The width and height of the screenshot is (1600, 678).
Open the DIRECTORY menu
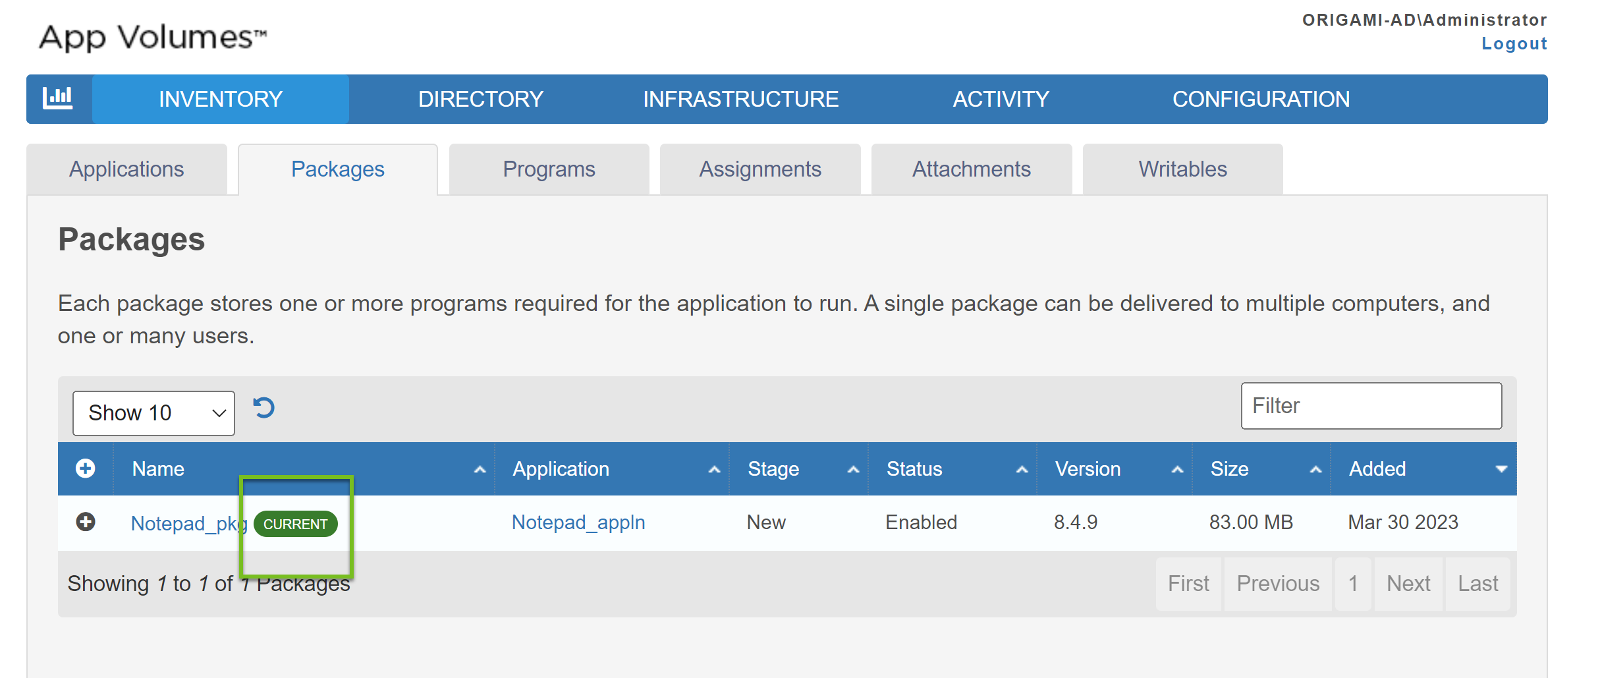pos(481,99)
